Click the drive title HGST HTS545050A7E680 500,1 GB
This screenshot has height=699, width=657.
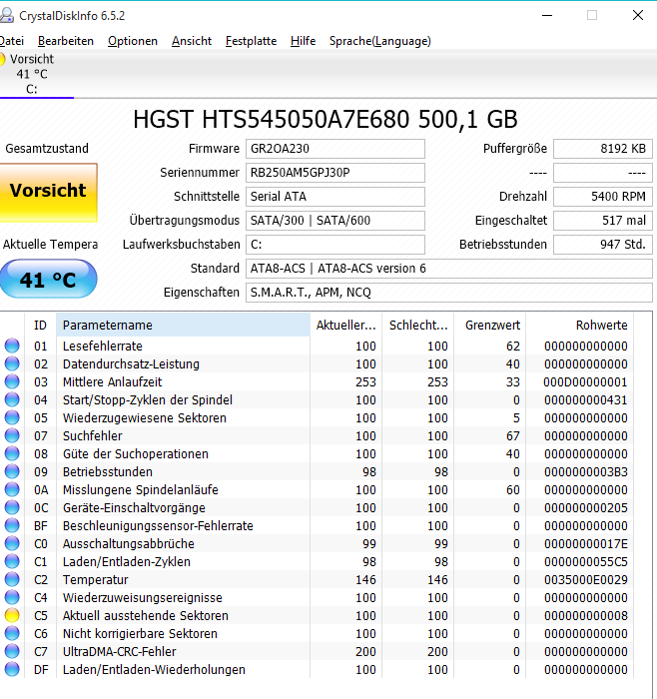click(x=326, y=120)
